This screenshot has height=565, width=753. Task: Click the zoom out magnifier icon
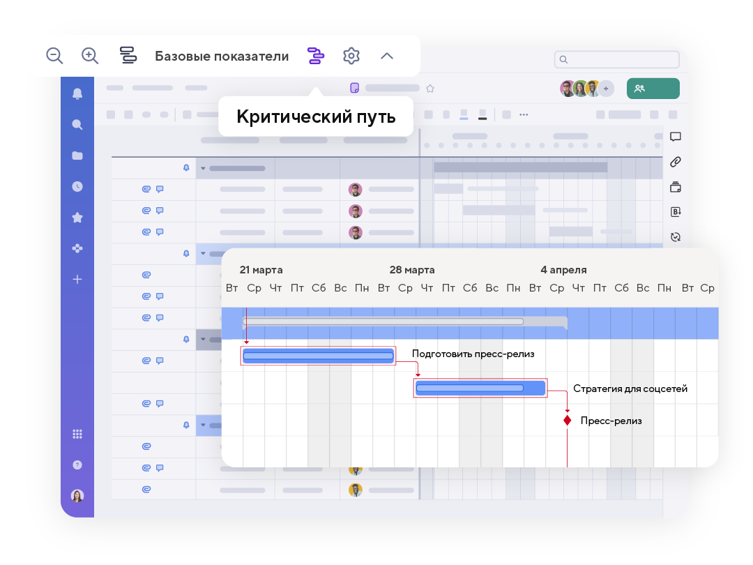pos(54,56)
